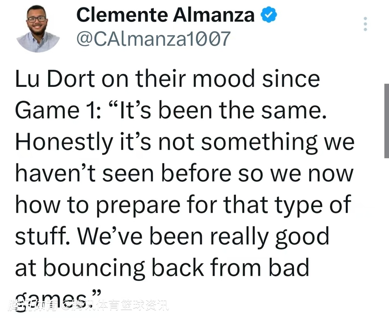Click the gray scrollbar on right edge
Image resolution: width=389 pixels, height=318 pixels.
(x=386, y=121)
